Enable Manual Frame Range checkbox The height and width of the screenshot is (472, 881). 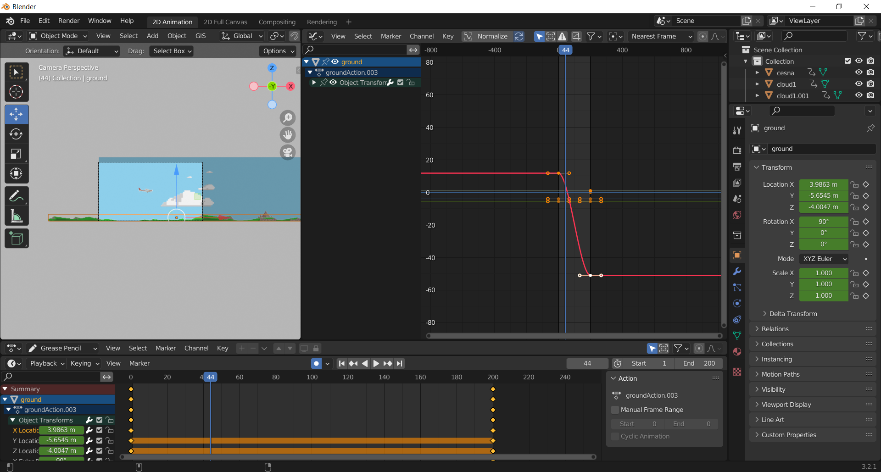click(x=615, y=410)
